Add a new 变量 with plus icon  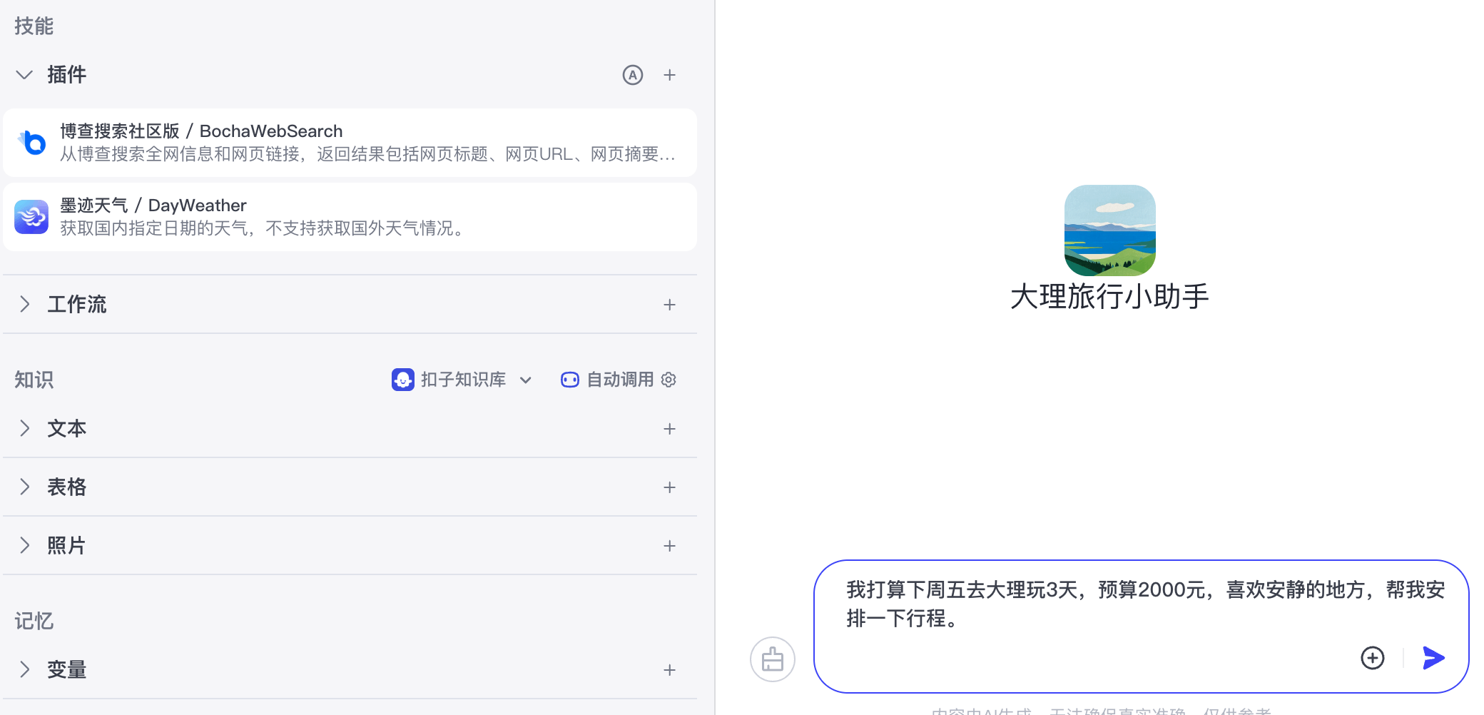point(669,670)
